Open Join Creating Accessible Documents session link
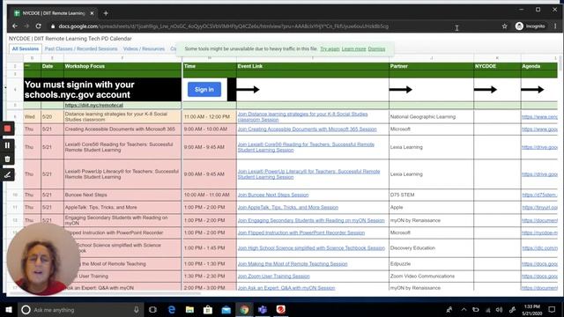564x317 pixels. [x=308, y=129]
